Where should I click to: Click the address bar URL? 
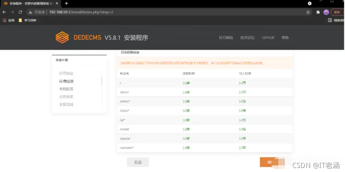(x=81, y=12)
